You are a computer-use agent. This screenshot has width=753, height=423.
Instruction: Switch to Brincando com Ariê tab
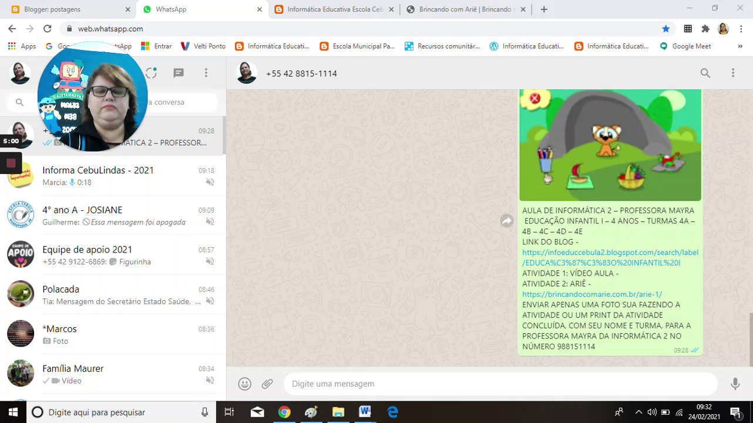click(467, 9)
